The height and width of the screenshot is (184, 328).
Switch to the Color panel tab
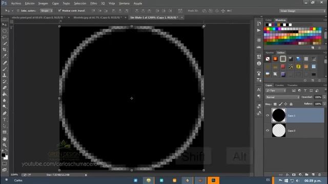269,20
